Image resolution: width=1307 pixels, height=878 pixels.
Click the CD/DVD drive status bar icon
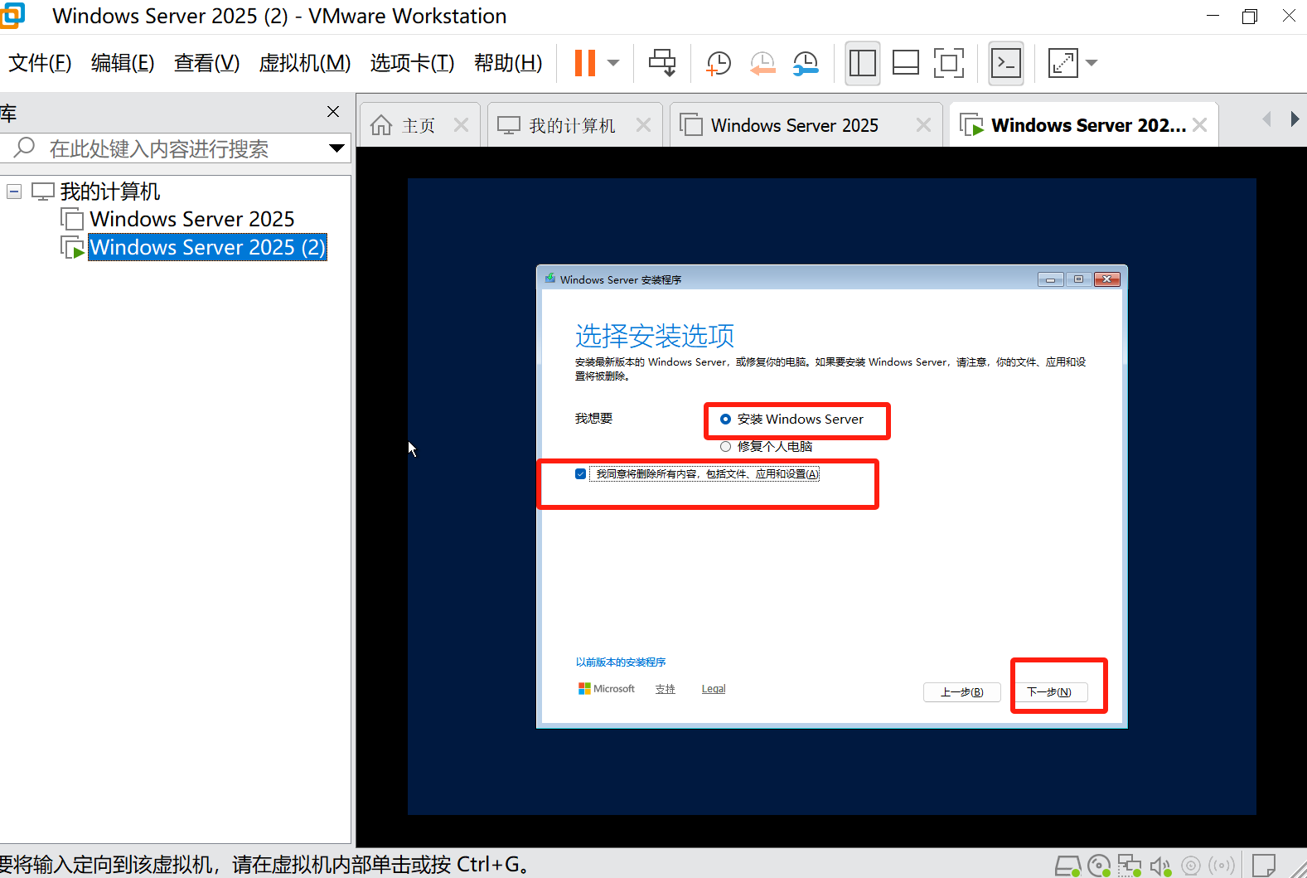coord(1099,866)
